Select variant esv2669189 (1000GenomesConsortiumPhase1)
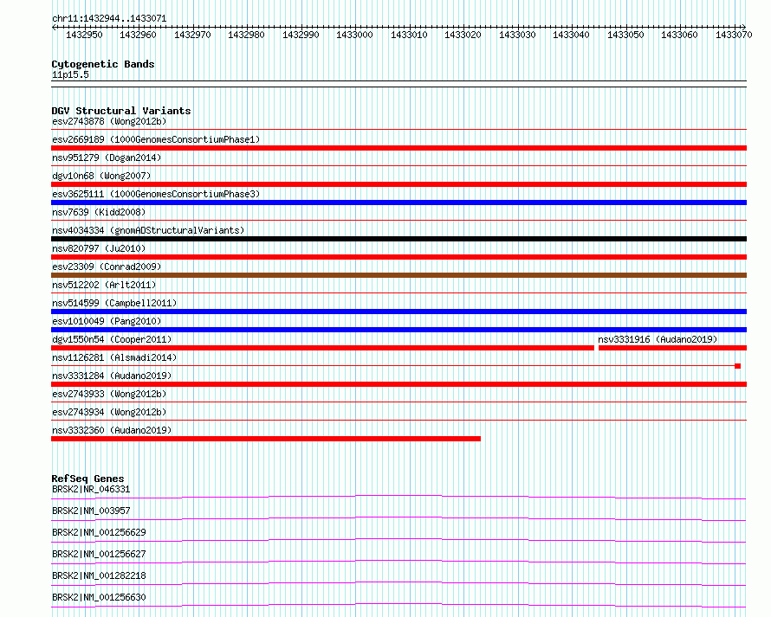The height and width of the screenshot is (617, 771). pos(156,139)
